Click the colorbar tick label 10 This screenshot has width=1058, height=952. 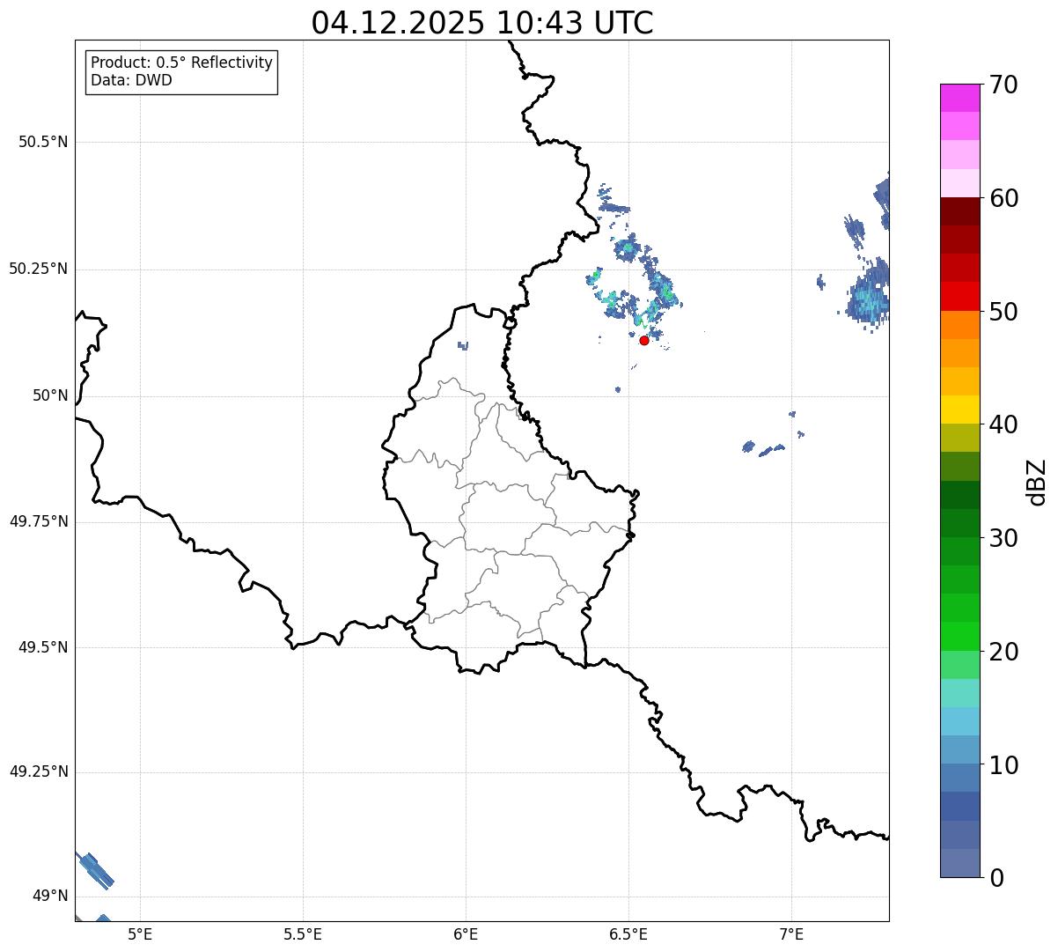pyautogui.click(x=1003, y=765)
